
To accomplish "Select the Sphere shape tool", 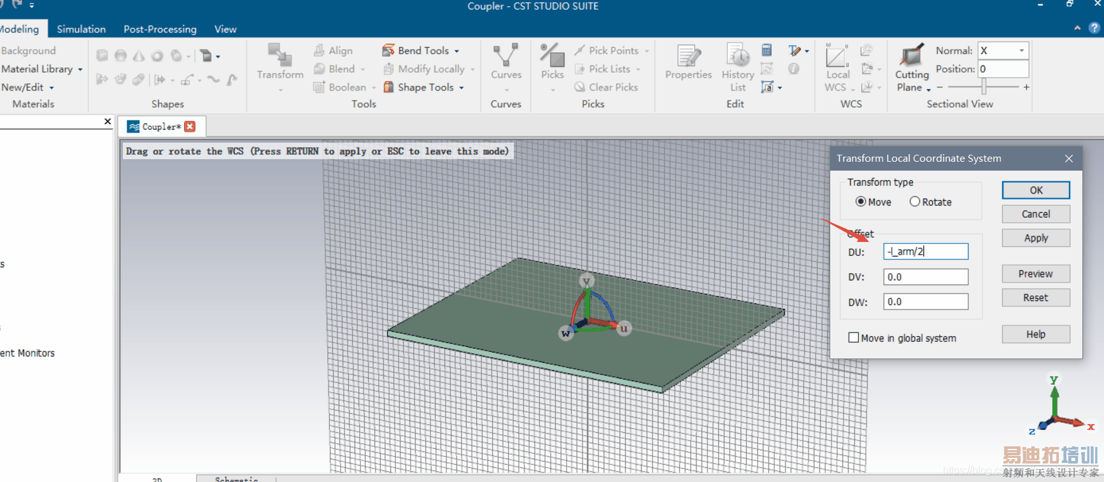I will point(120,55).
